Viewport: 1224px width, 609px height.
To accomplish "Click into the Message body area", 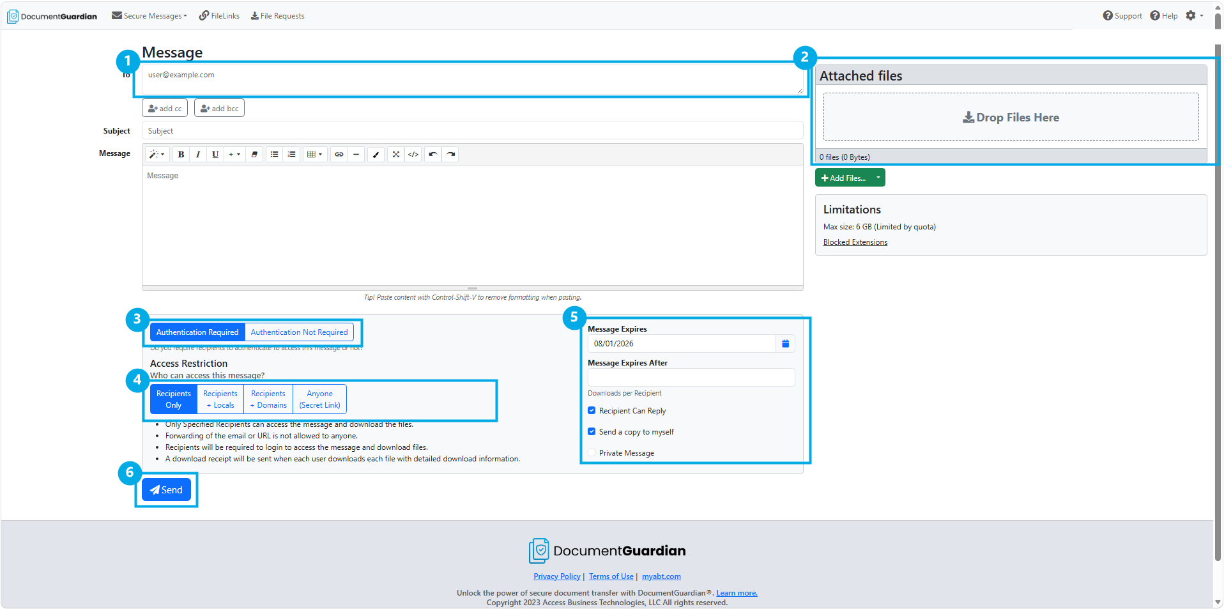I will [x=472, y=225].
